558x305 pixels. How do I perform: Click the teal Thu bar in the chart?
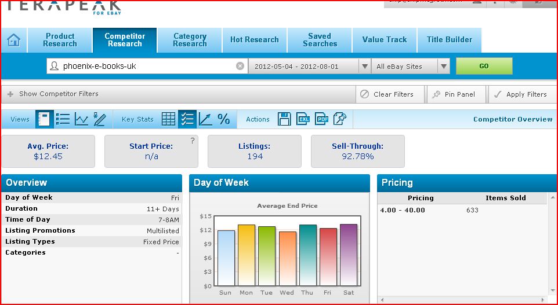click(307, 255)
